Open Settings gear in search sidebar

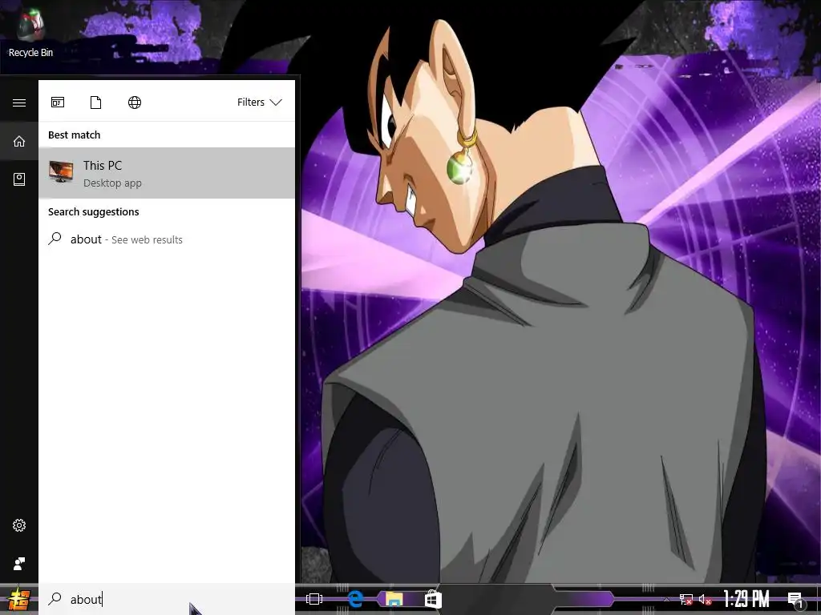click(19, 525)
